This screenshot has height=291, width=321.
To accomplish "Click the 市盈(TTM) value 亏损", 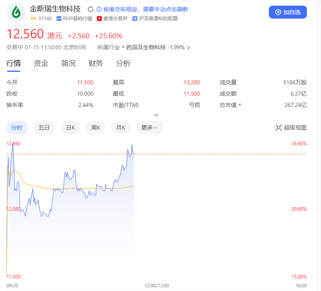I will pyautogui.click(x=194, y=105).
